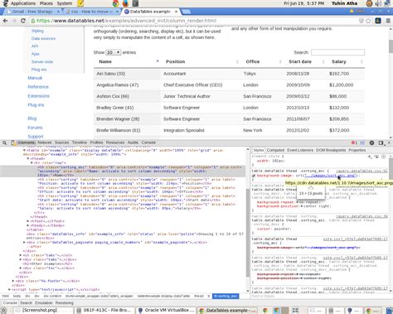Click the DevTools dock side icon
The image size is (393, 314).
click(381, 143)
